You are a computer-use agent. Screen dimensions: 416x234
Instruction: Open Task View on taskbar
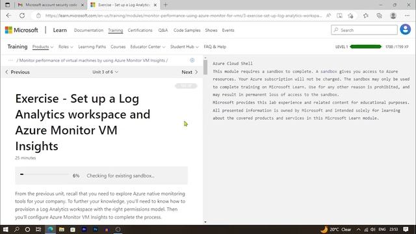click(x=38, y=229)
